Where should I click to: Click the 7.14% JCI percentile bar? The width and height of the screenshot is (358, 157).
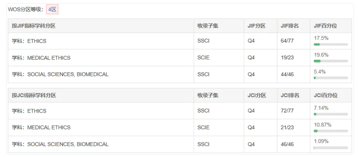click(x=331, y=114)
